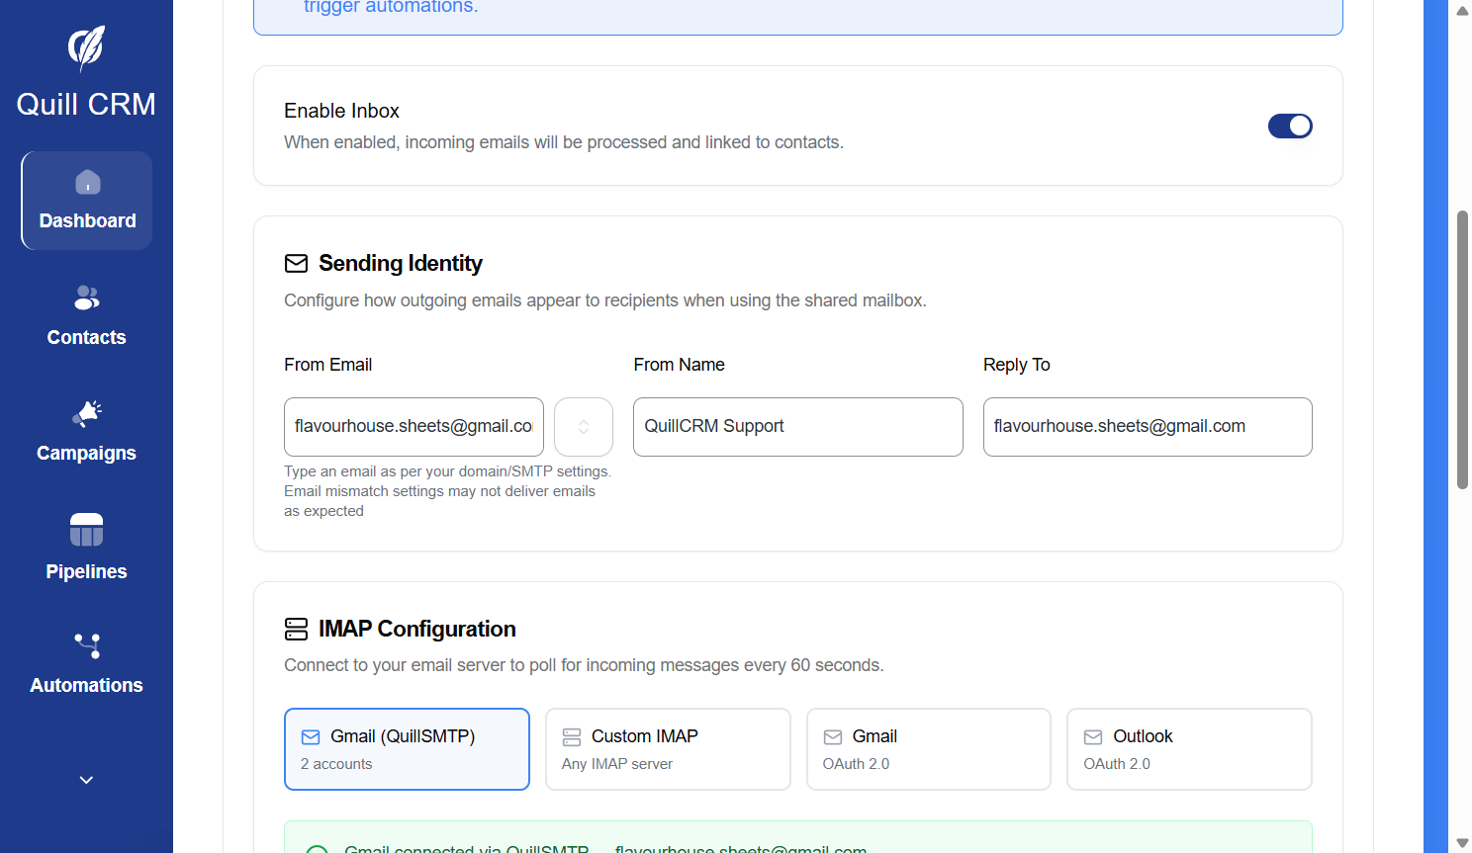Click the Campaigns megaphone icon
1472x853 pixels.
[x=86, y=414]
